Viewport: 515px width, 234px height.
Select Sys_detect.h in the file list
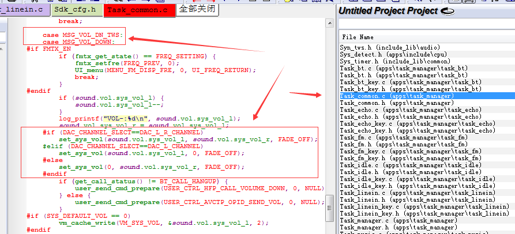[x=393, y=55]
